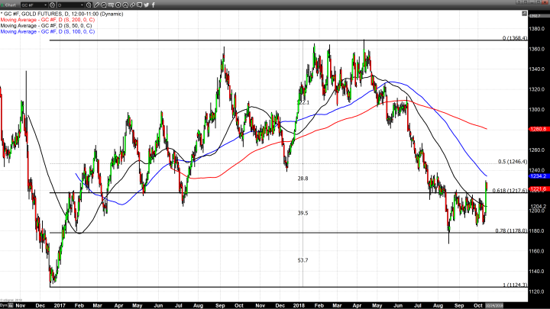Viewport: 550px width, 309px height.
Task: Share the chart via Facebook icon
Action: [154, 5]
